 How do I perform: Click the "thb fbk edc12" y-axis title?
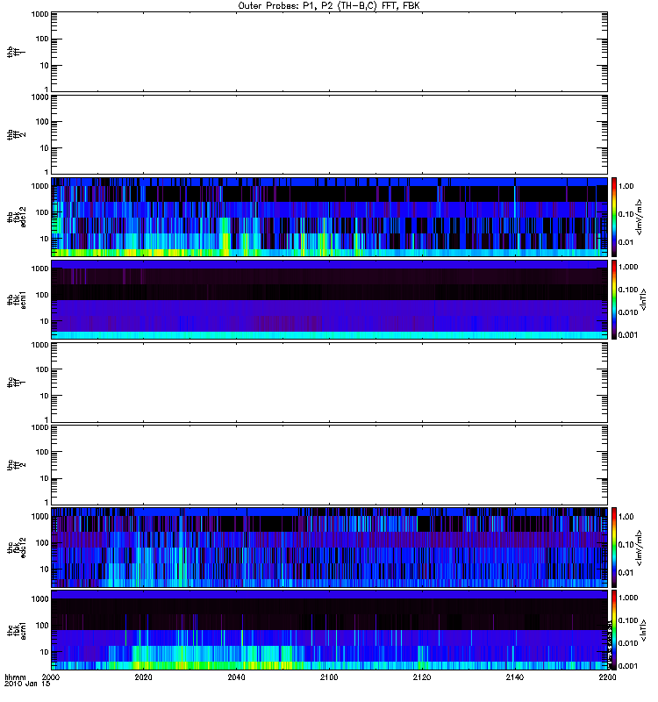pyautogui.click(x=16, y=217)
